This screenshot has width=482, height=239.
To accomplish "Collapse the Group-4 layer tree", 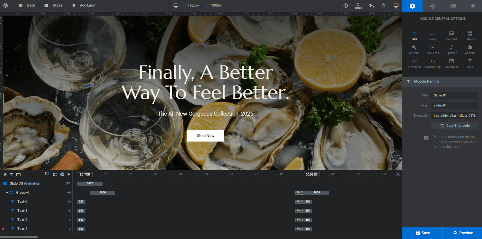I will [x=7, y=193].
